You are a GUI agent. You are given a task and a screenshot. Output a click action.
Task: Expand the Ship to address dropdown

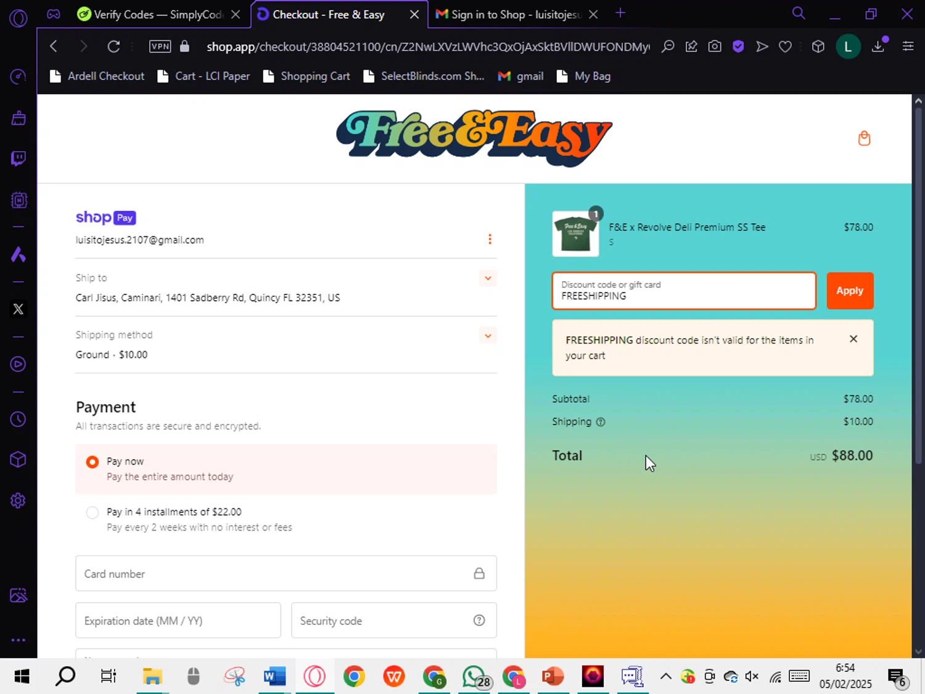(488, 278)
